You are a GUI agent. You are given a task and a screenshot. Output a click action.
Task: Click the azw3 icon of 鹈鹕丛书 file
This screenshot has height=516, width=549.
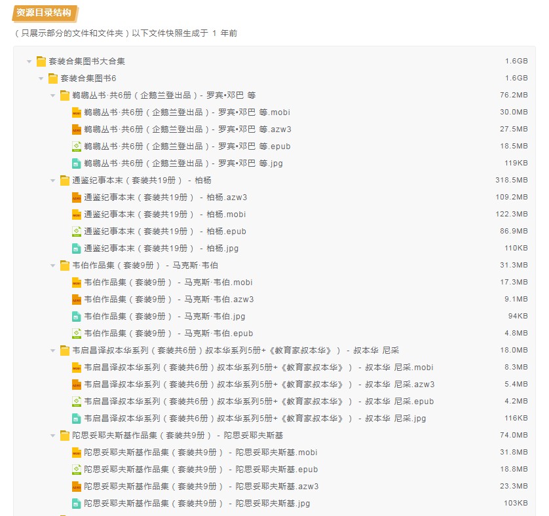(77, 129)
